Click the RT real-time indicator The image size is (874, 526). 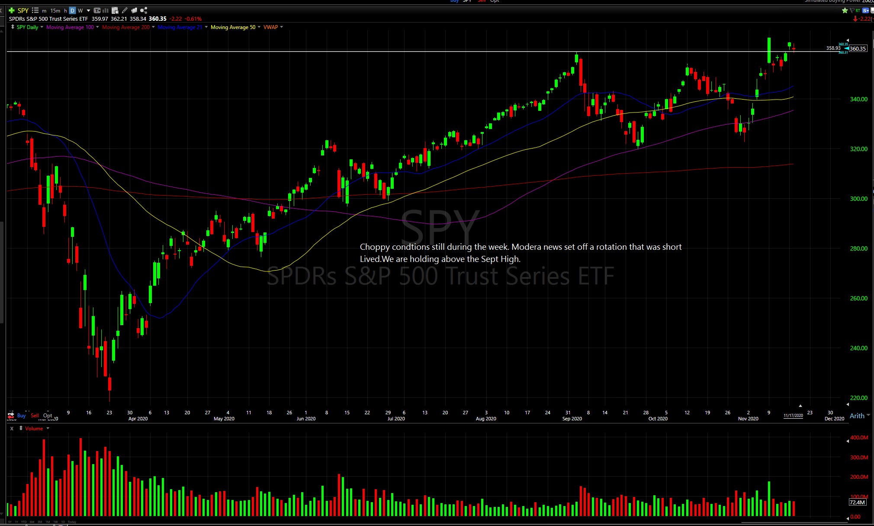click(858, 10)
